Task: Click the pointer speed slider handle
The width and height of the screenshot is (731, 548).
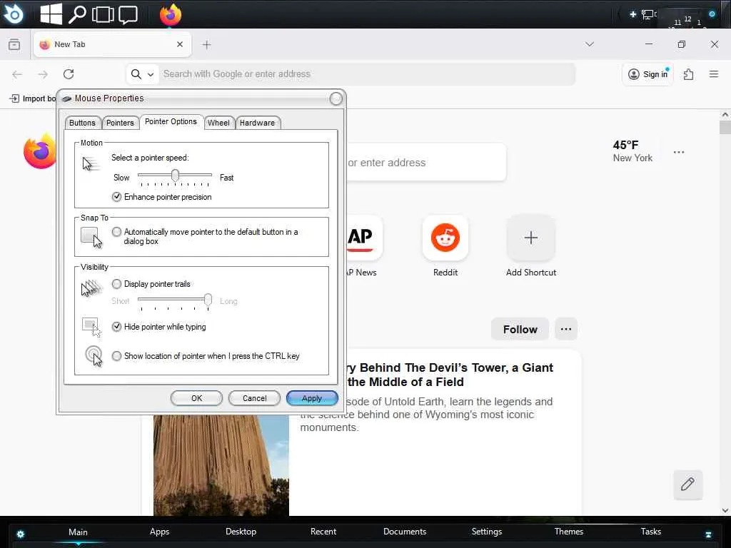Action: (175, 176)
